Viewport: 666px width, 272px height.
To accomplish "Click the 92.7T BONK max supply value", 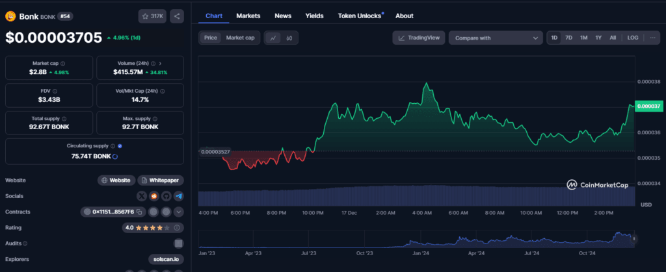I will coord(140,127).
